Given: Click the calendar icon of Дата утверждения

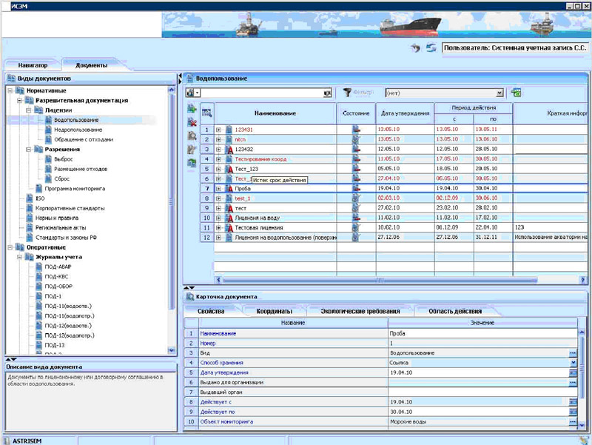Looking at the screenshot, I should (x=573, y=372).
